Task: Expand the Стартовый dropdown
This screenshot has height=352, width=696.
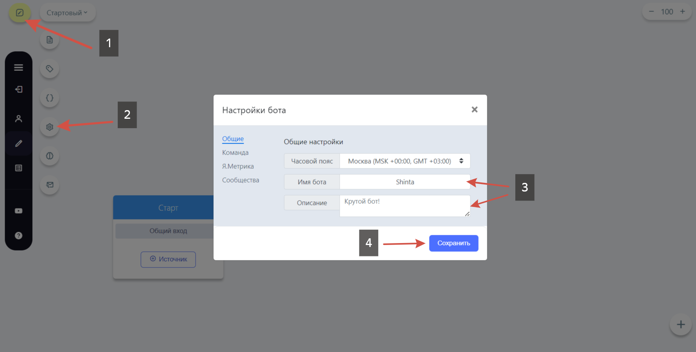Action: tap(67, 13)
